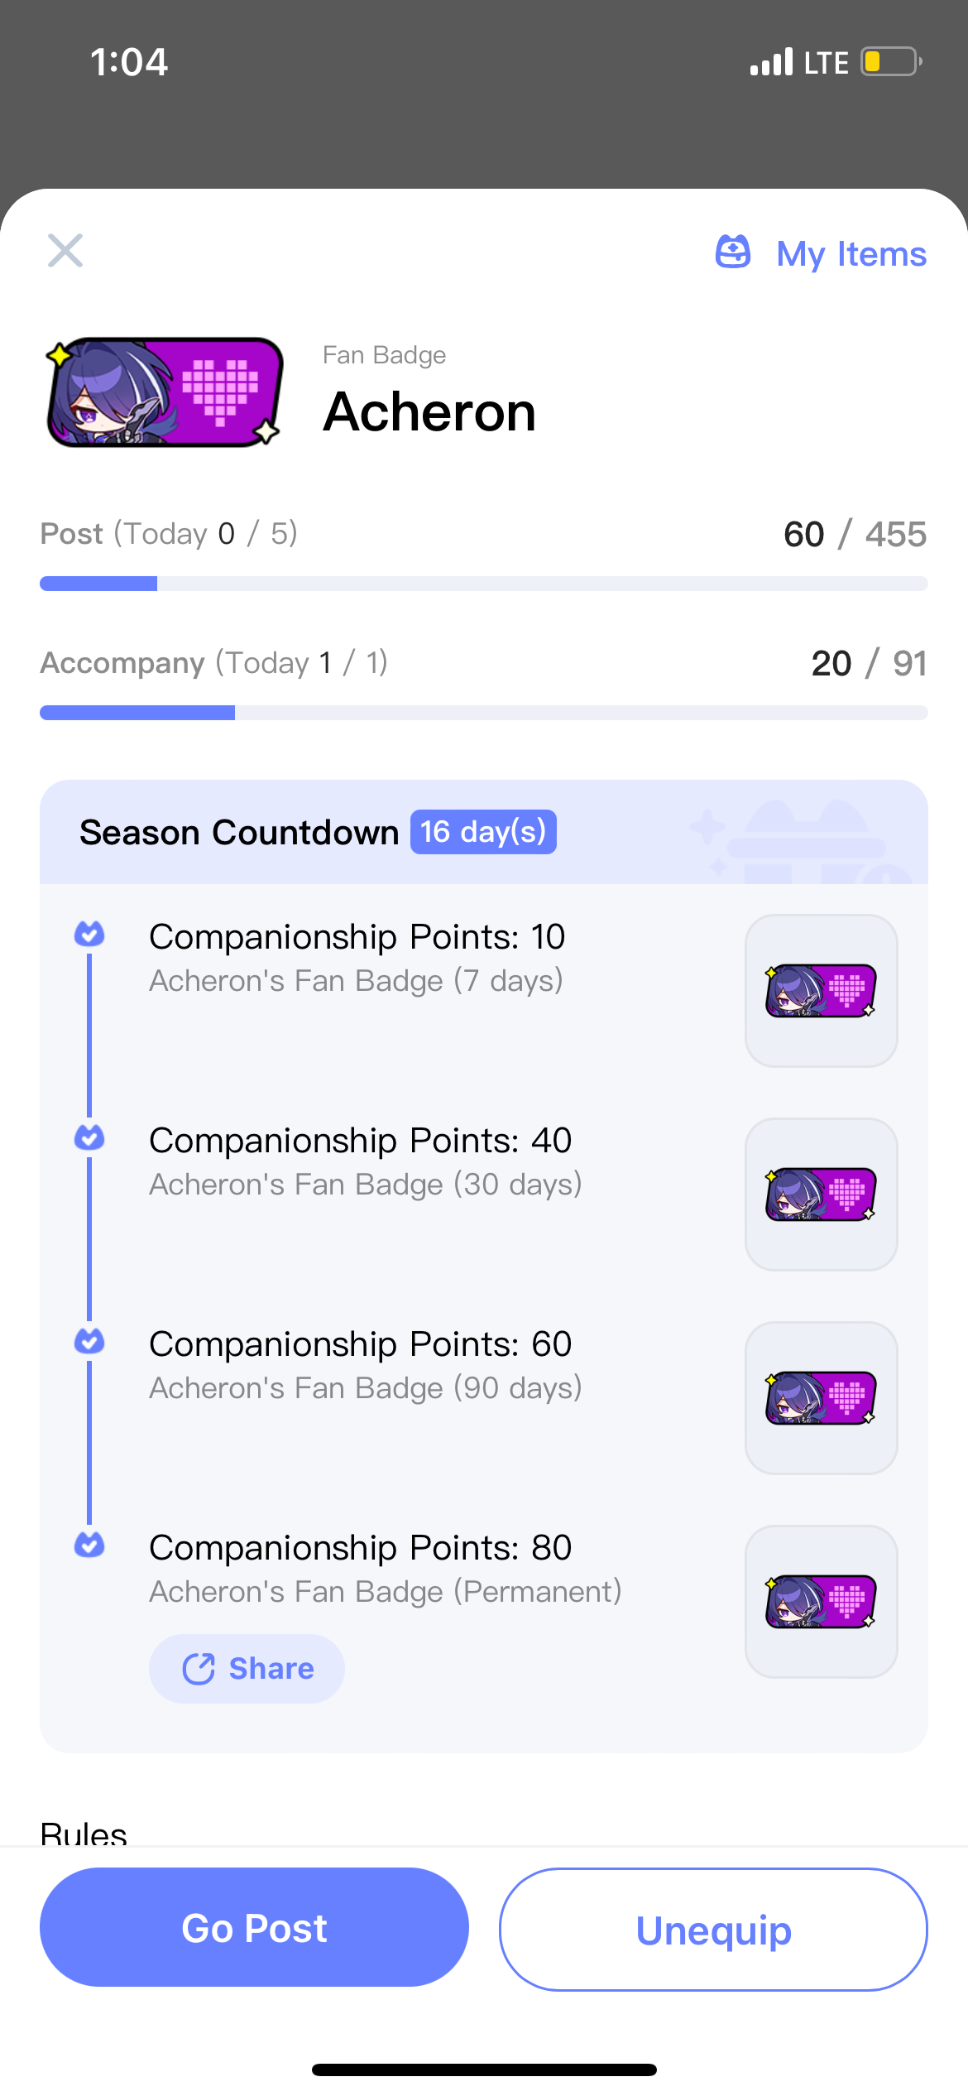The image size is (968, 2096).
Task: Tap the Accompany progress bar showing 20/91
Action: 483,712
